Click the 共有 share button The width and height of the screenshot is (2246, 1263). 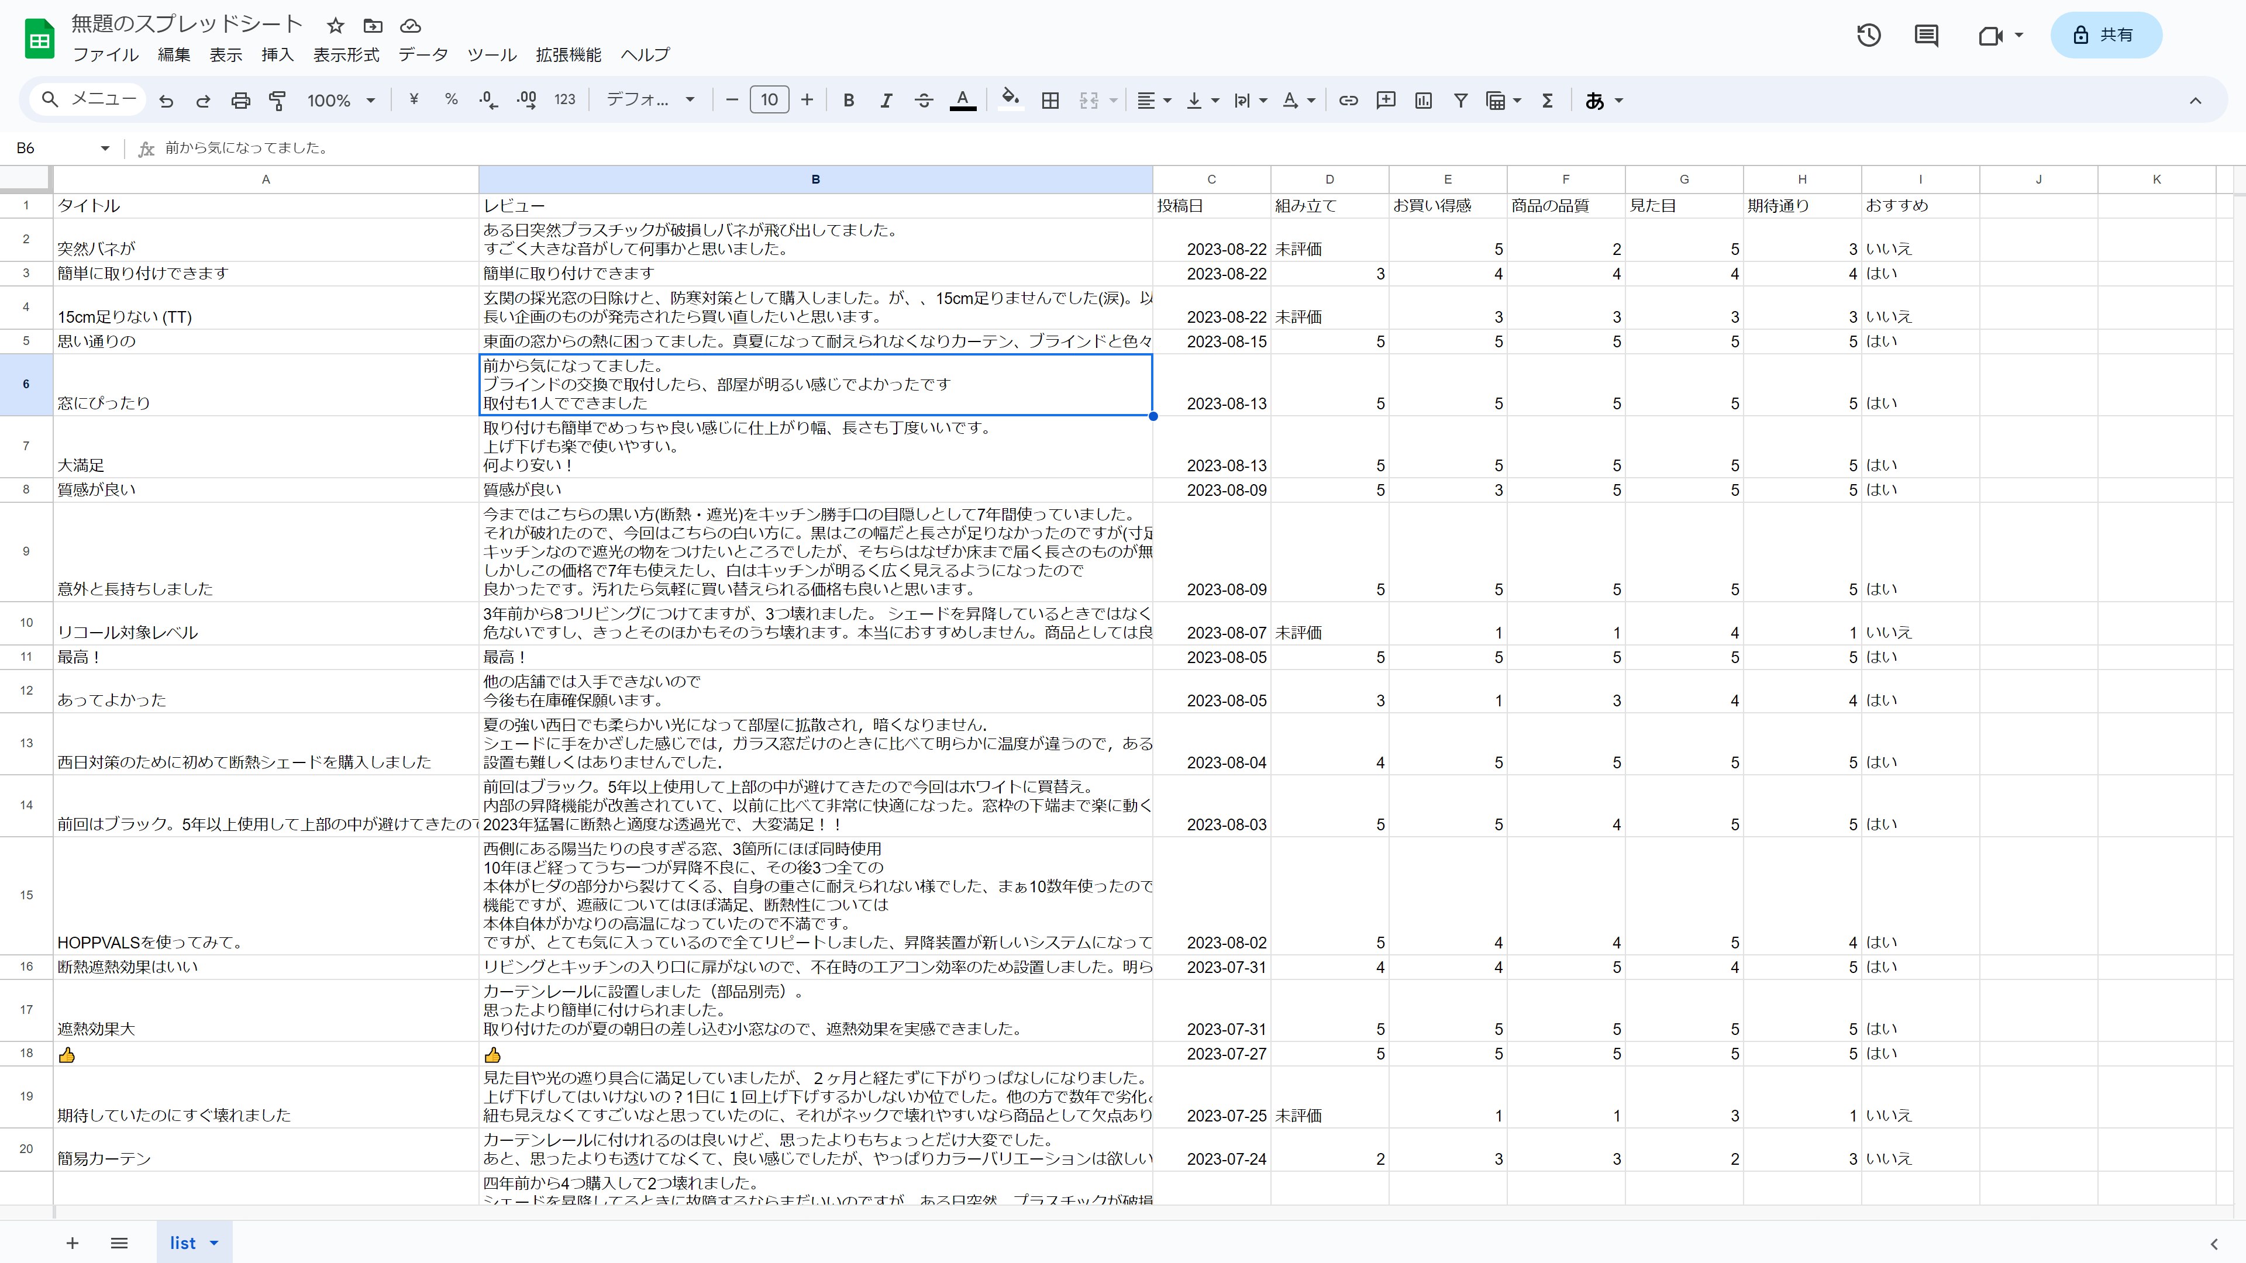click(2106, 36)
